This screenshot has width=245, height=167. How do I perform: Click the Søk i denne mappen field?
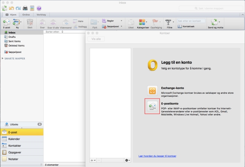click(211, 8)
